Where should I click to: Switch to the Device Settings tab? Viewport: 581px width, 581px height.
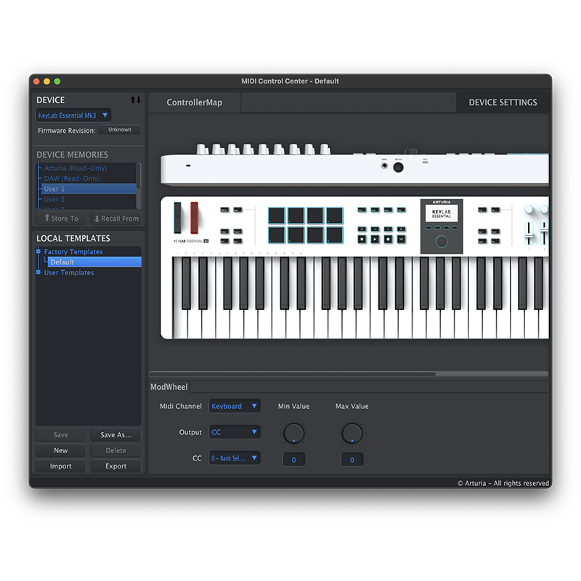(503, 102)
